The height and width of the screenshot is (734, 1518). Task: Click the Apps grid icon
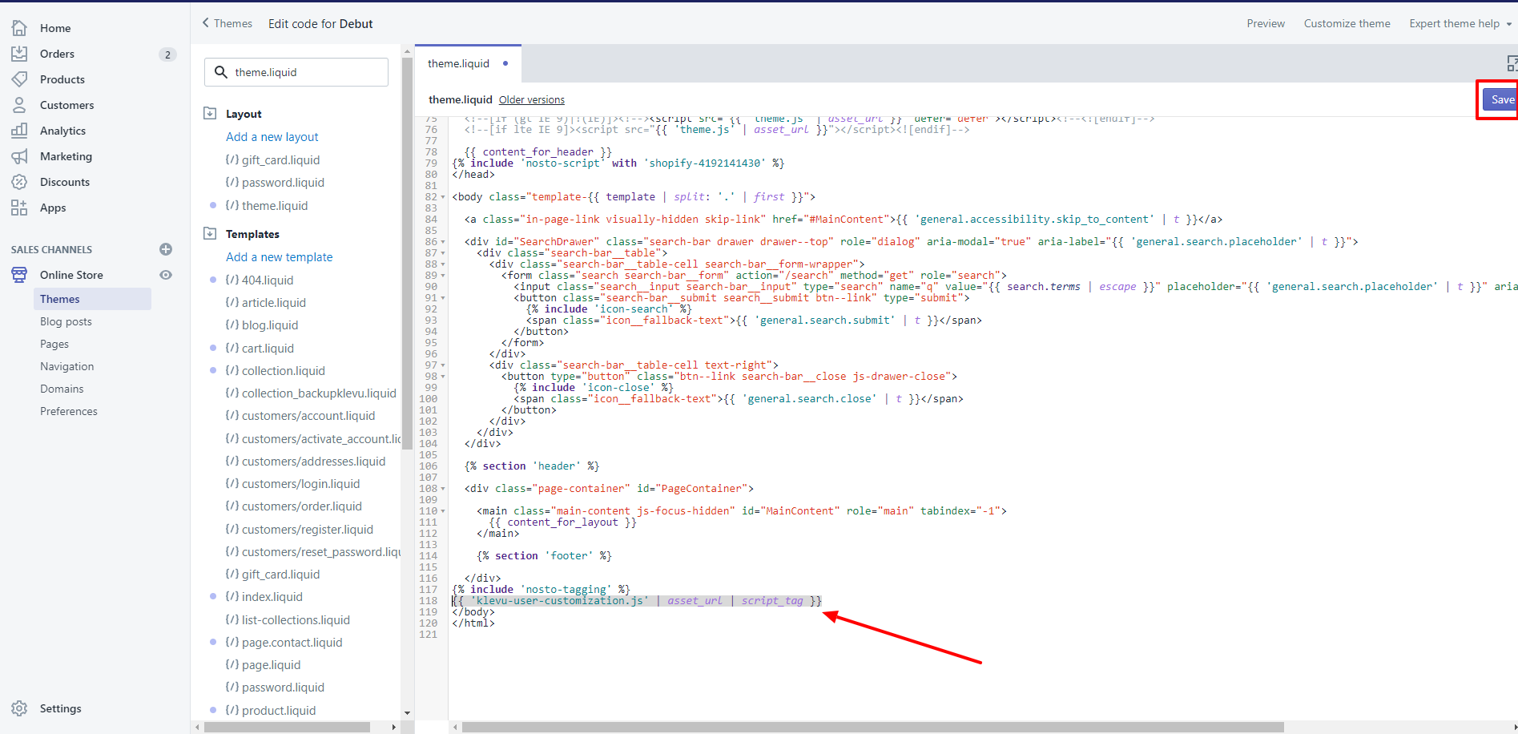(19, 208)
